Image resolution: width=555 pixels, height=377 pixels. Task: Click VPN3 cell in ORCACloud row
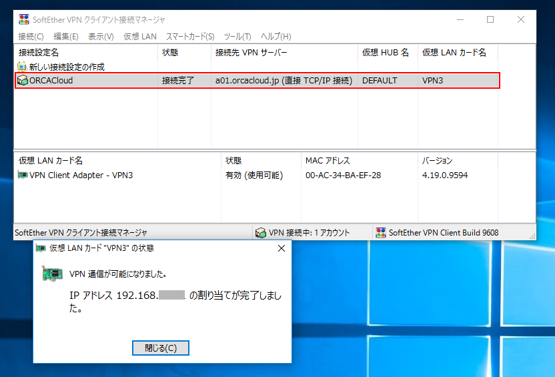(x=432, y=80)
